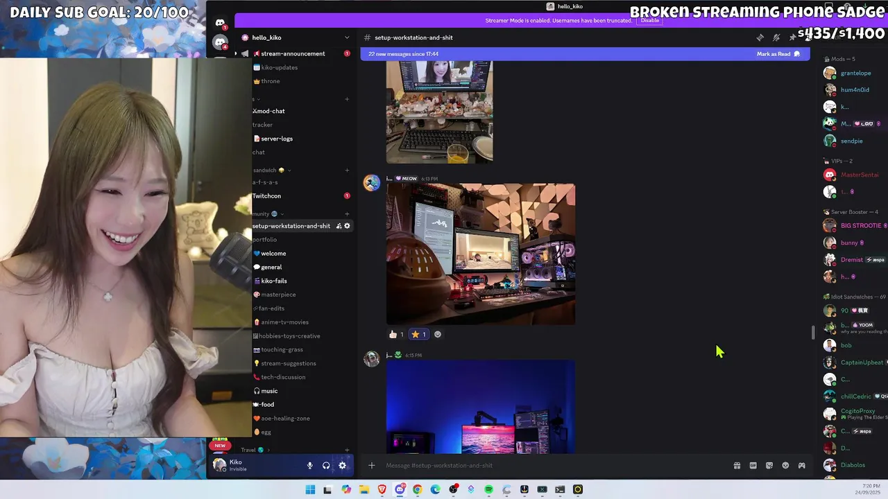Open edit channel gear for setup-workstation-and-shit
Viewport: 888px width, 499px height.
click(347, 226)
